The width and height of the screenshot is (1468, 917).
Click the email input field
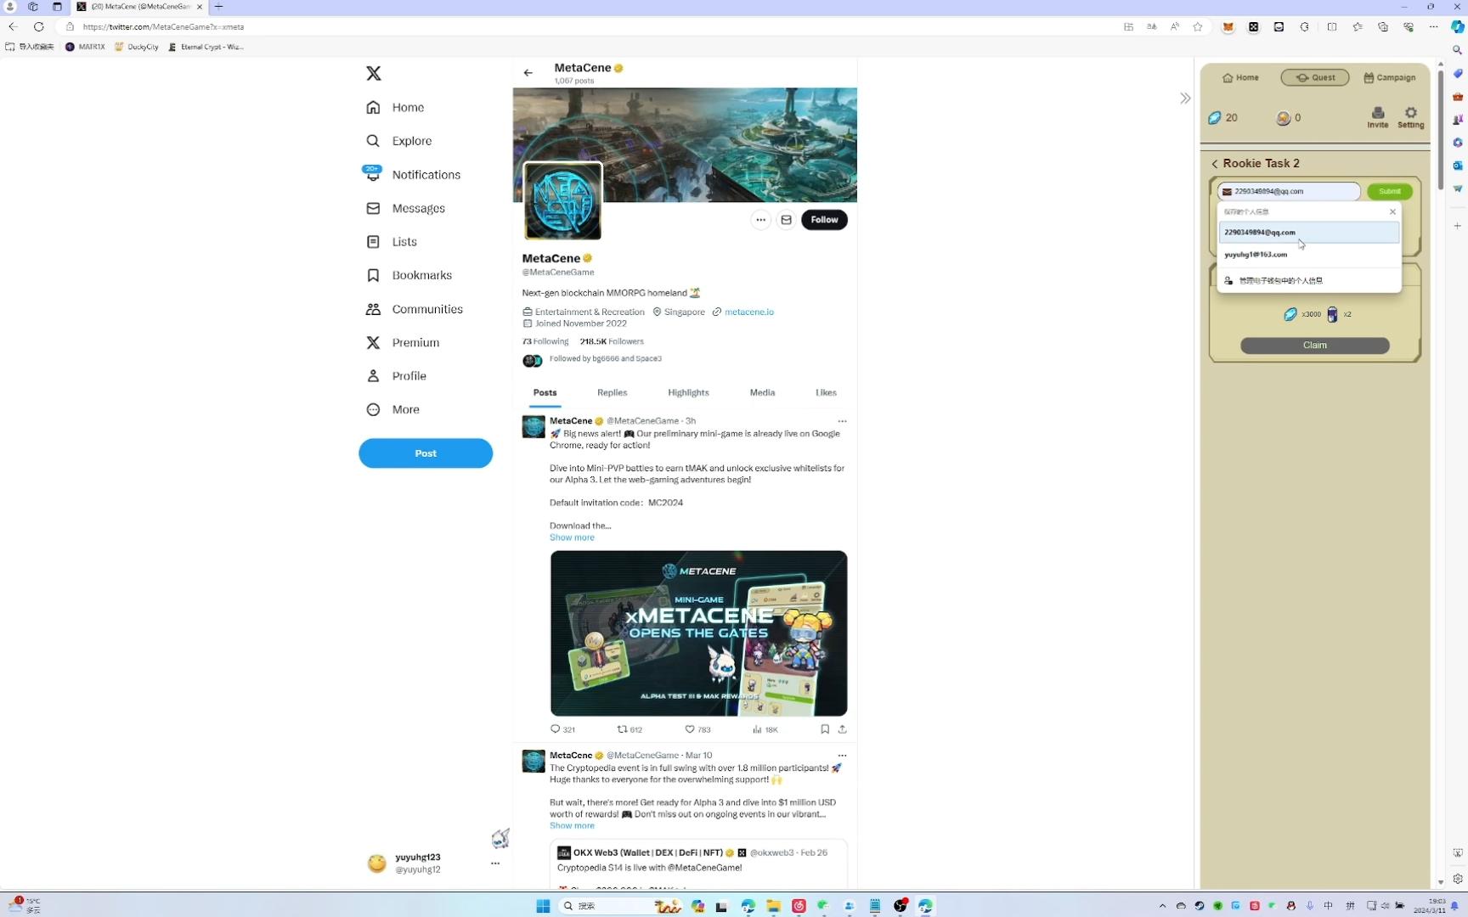pos(1288,192)
